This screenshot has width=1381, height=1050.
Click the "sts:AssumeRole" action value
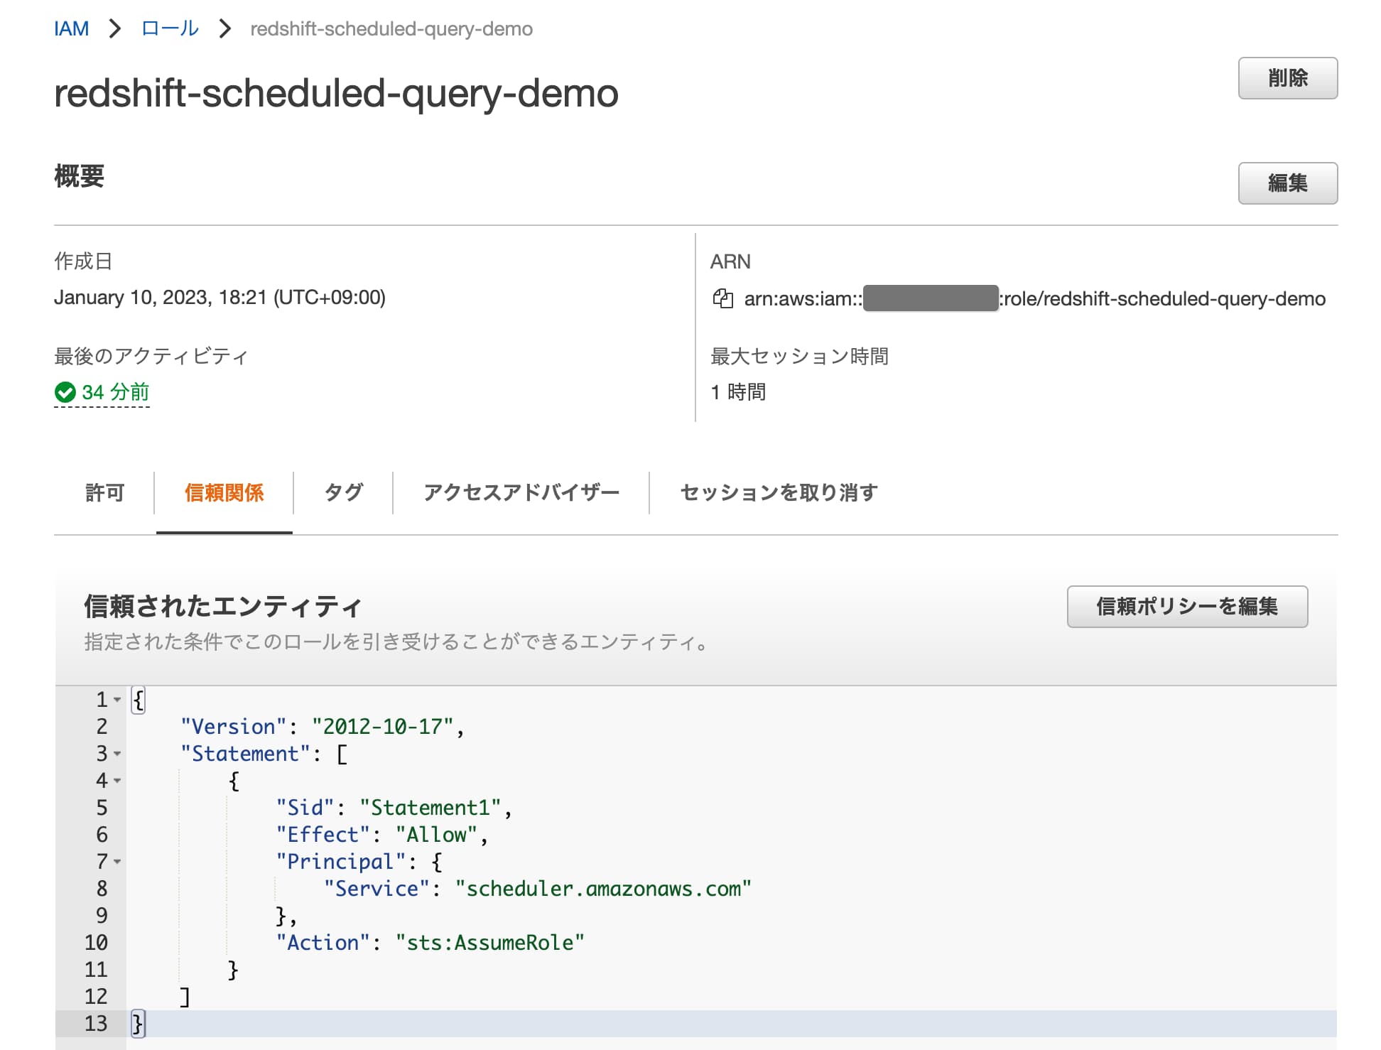point(490,943)
